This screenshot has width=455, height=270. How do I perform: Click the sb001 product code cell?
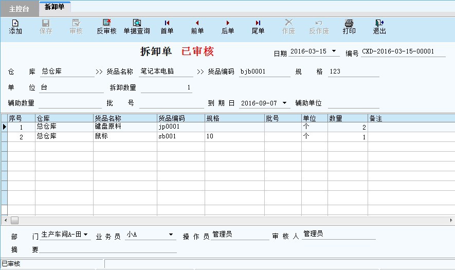coord(181,137)
